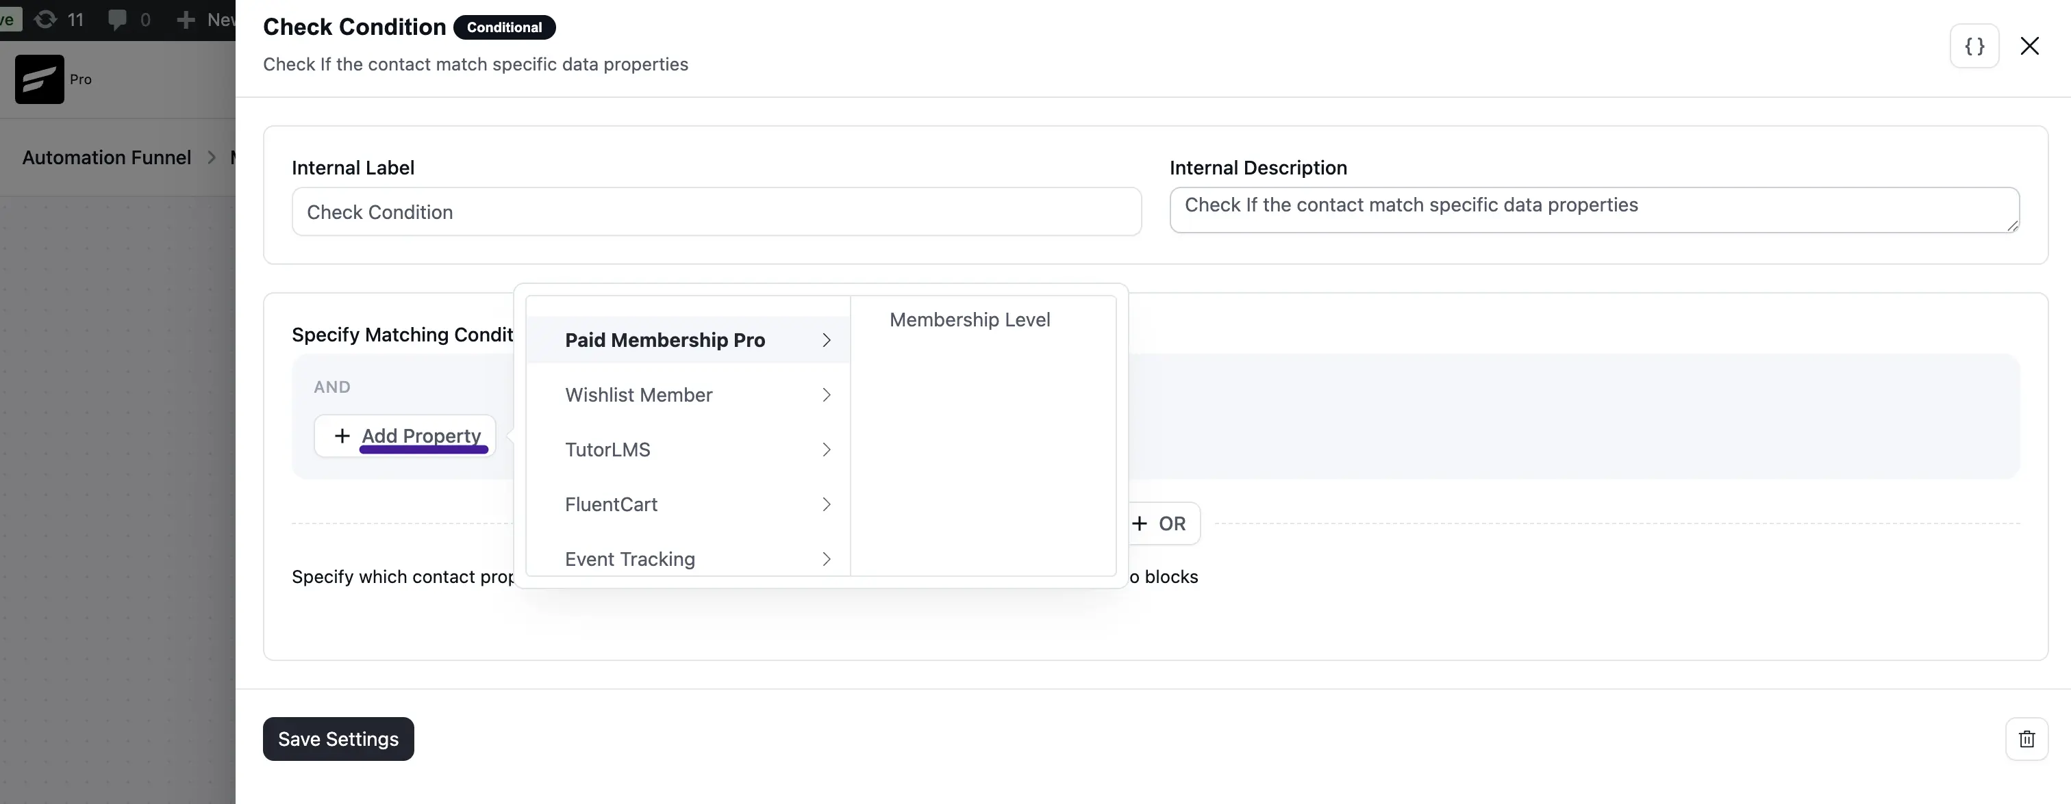Choose TutorLMS from the property list
The height and width of the screenshot is (804, 2071).
[x=688, y=450]
